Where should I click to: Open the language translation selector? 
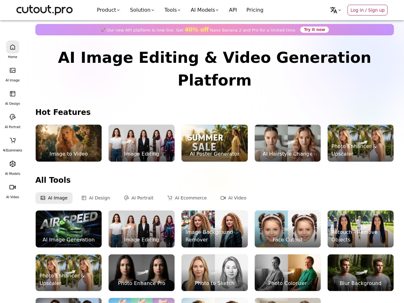(x=335, y=10)
